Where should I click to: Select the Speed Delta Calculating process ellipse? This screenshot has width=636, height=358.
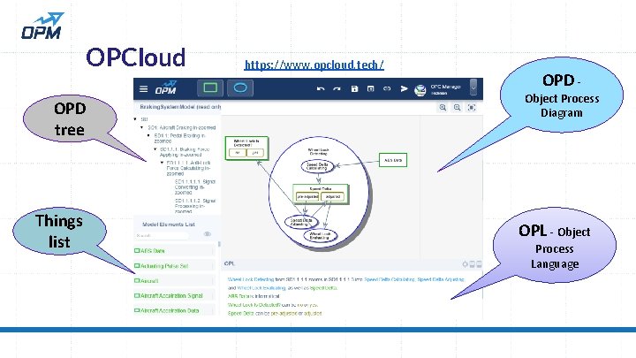click(317, 166)
